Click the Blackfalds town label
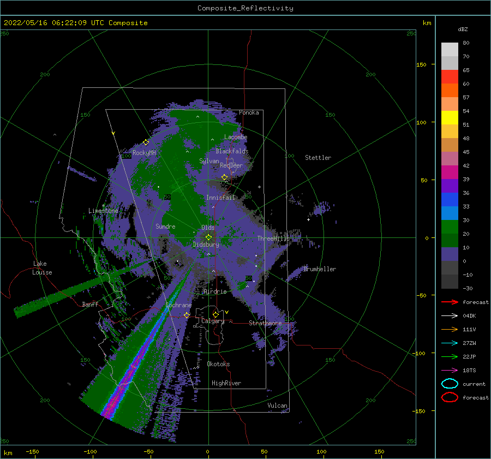The image size is (491, 459). tap(232, 151)
